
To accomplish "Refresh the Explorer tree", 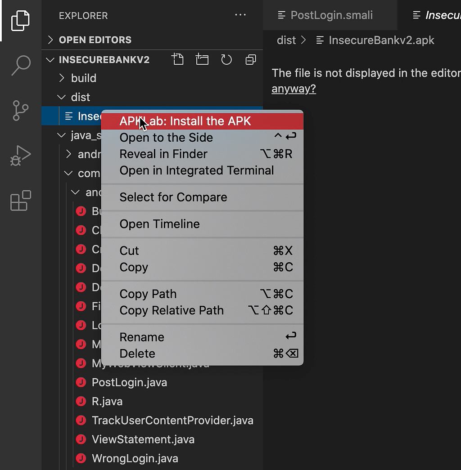I will (x=226, y=59).
